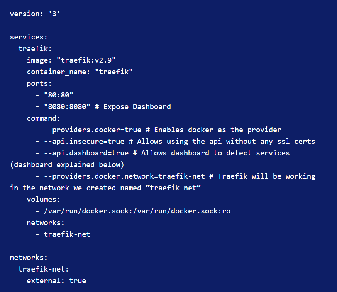
Task: Click the --api.insecure=true flag
Action: [84, 142]
